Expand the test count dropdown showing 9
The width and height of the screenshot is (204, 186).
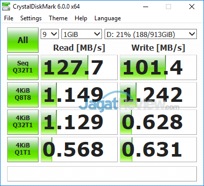50,34
